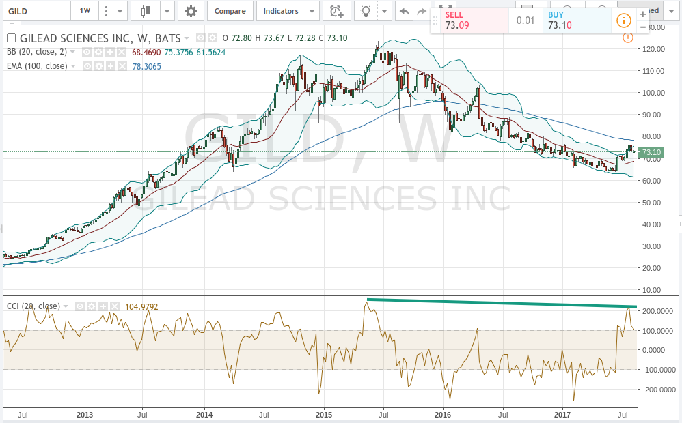Screen dimensions: 682x423
Task: Click the 120.00 price axis label
Action: (654, 49)
